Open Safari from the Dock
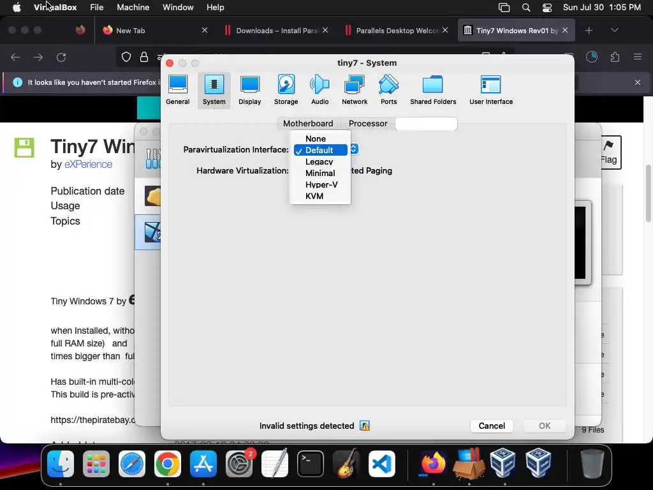This screenshot has height=490, width=653. tap(132, 464)
